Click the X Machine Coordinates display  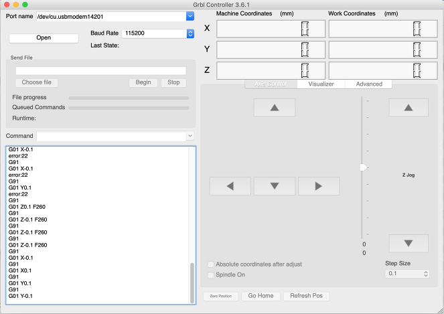click(x=271, y=29)
